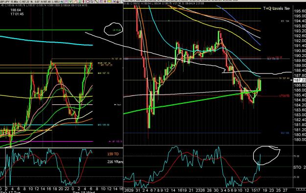Click the 25.00 stochastic level label
This screenshot has width=306, height=193.
tap(296, 177)
